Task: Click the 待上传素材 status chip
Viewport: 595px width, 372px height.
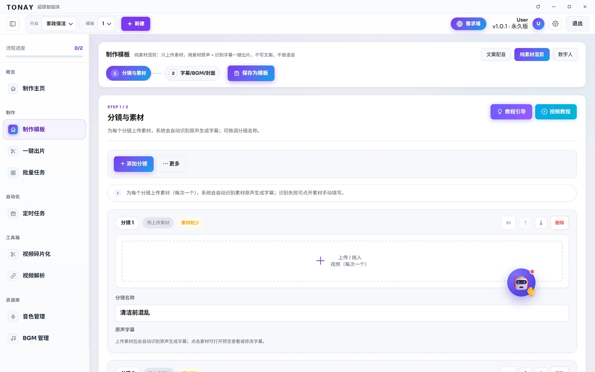Action: 158,223
